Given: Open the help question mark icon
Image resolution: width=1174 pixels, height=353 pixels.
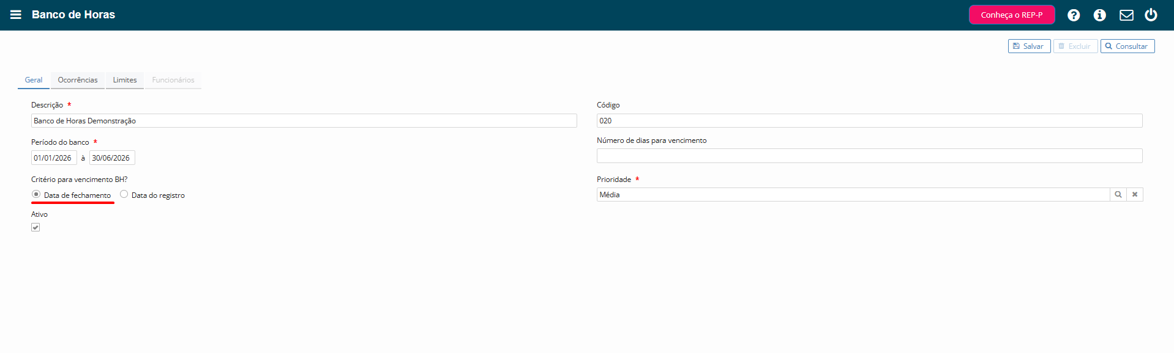Looking at the screenshot, I should click(x=1074, y=15).
